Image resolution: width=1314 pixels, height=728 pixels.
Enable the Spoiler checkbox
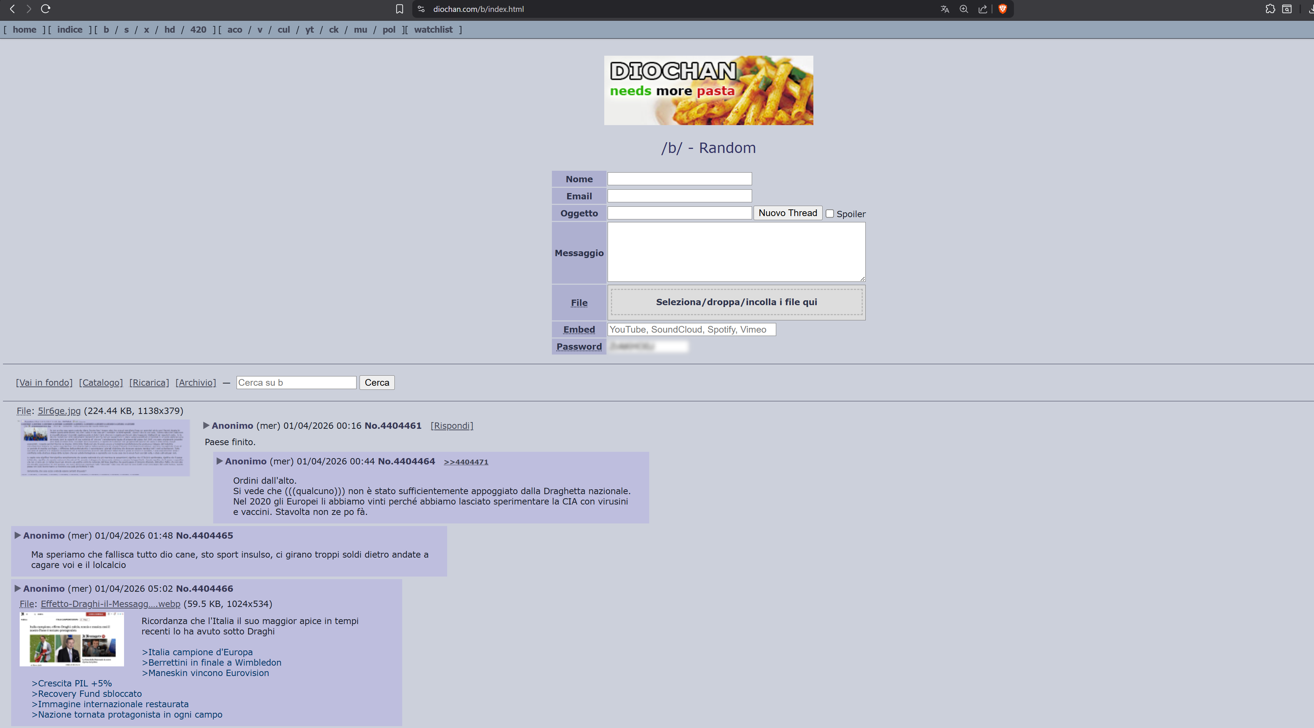[x=830, y=213]
